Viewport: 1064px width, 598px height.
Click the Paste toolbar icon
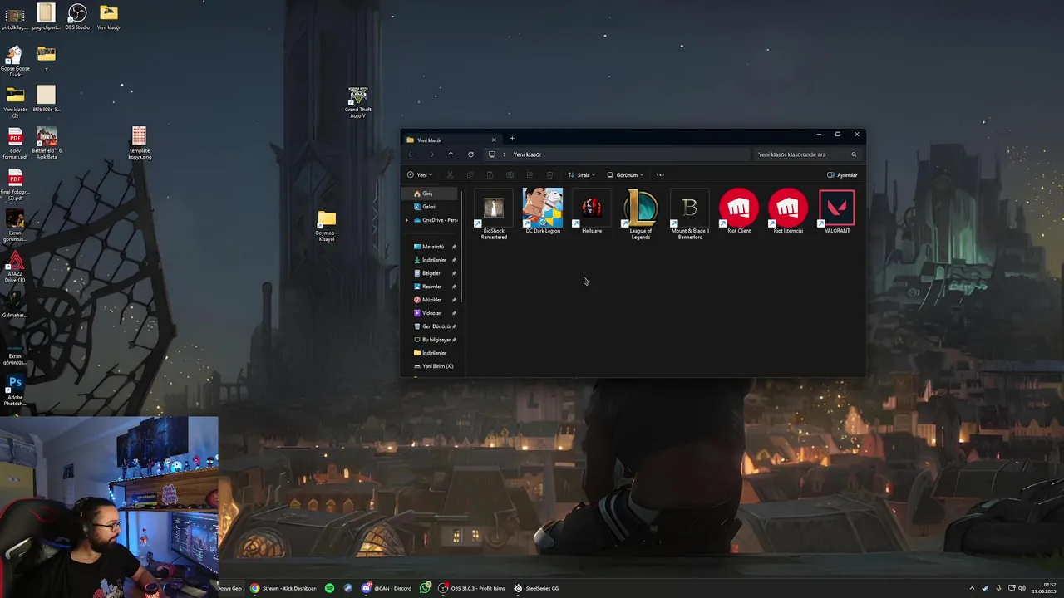pyautogui.click(x=490, y=175)
